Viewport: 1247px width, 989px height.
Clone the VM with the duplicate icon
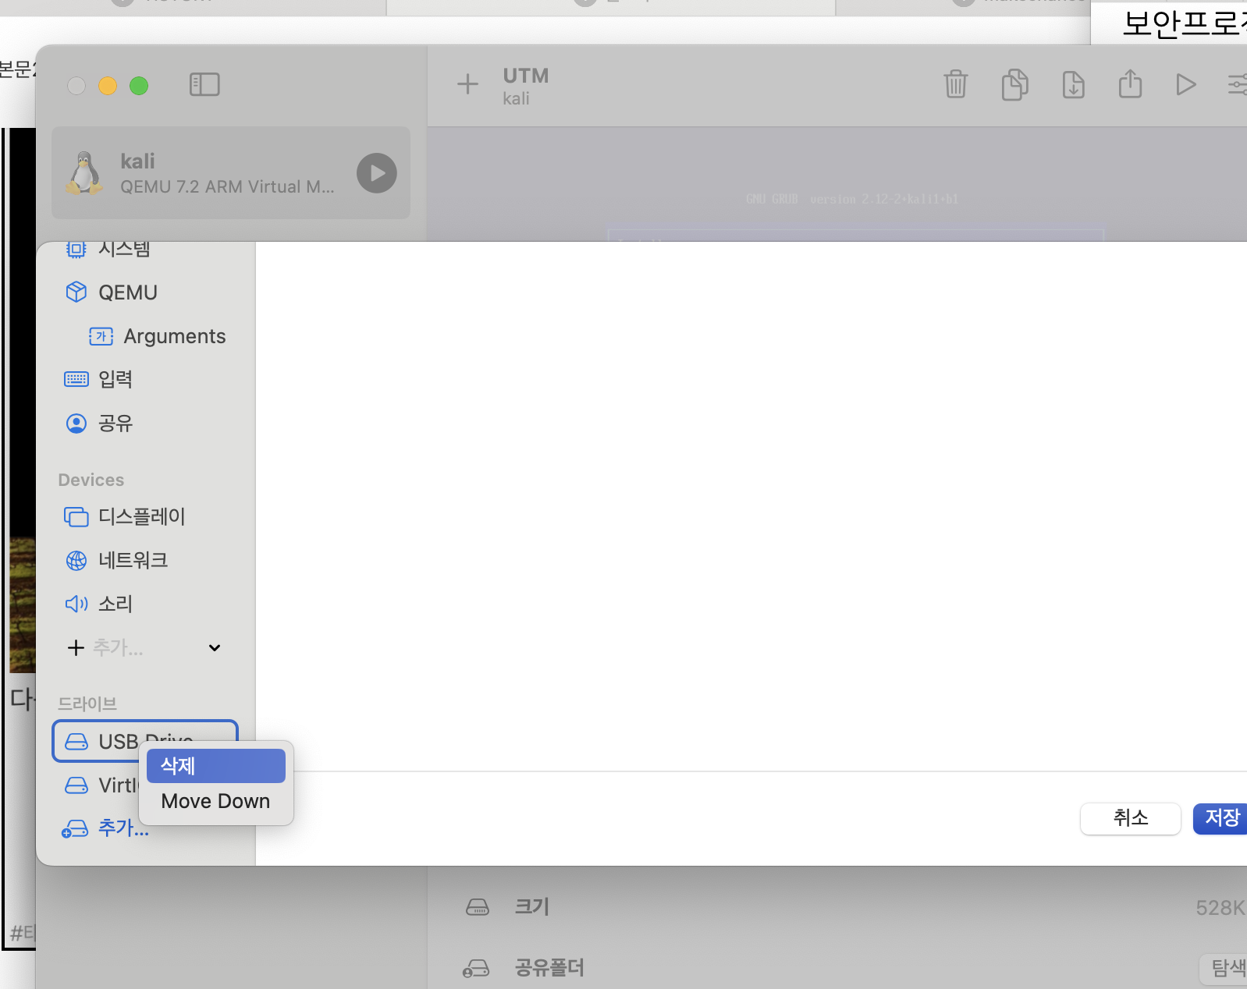(x=1014, y=84)
